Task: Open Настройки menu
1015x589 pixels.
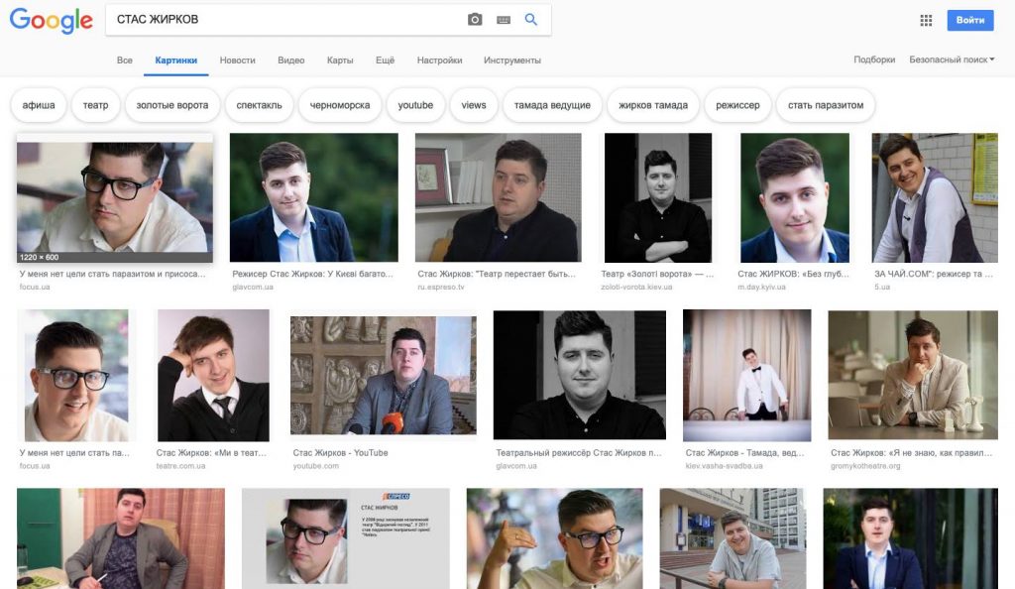Action: coord(439,60)
